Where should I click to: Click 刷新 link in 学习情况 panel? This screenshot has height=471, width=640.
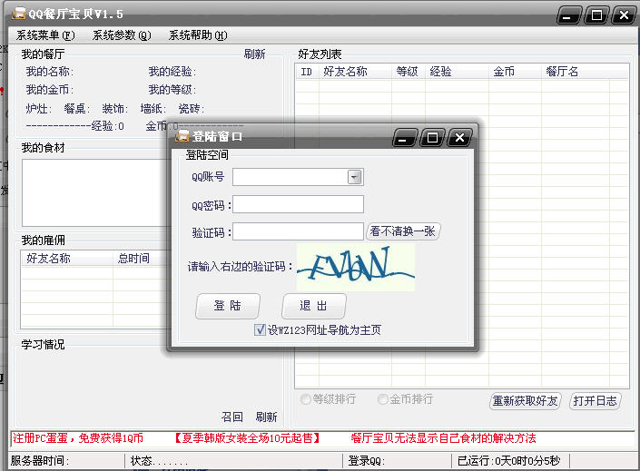(267, 417)
